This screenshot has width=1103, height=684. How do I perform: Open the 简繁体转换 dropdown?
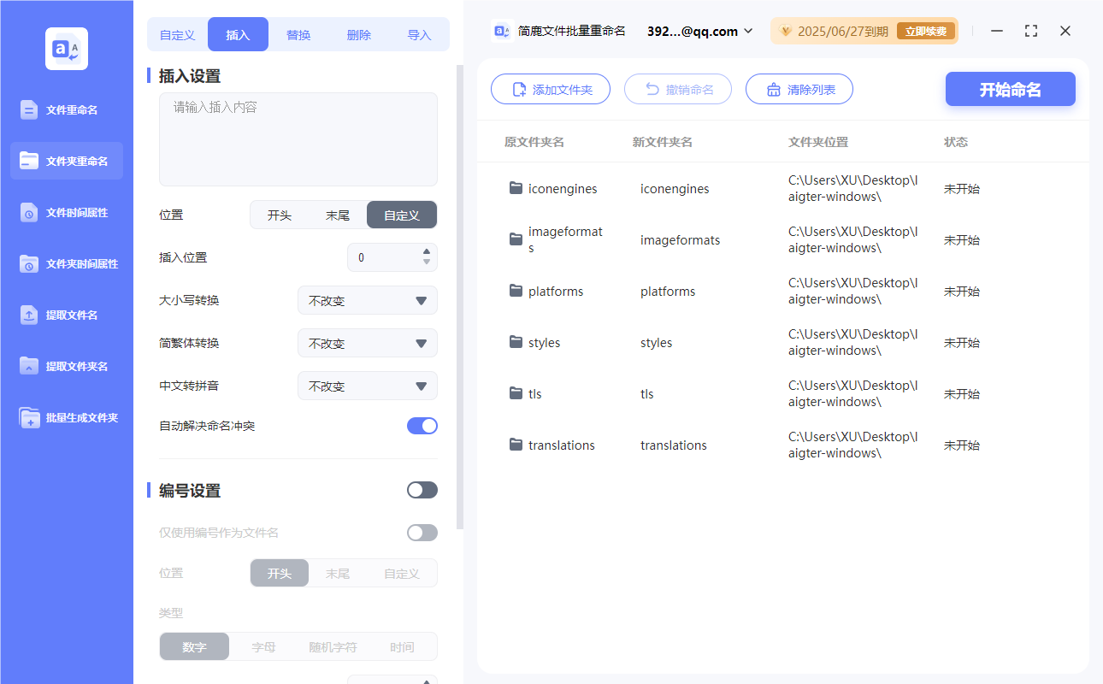(367, 343)
